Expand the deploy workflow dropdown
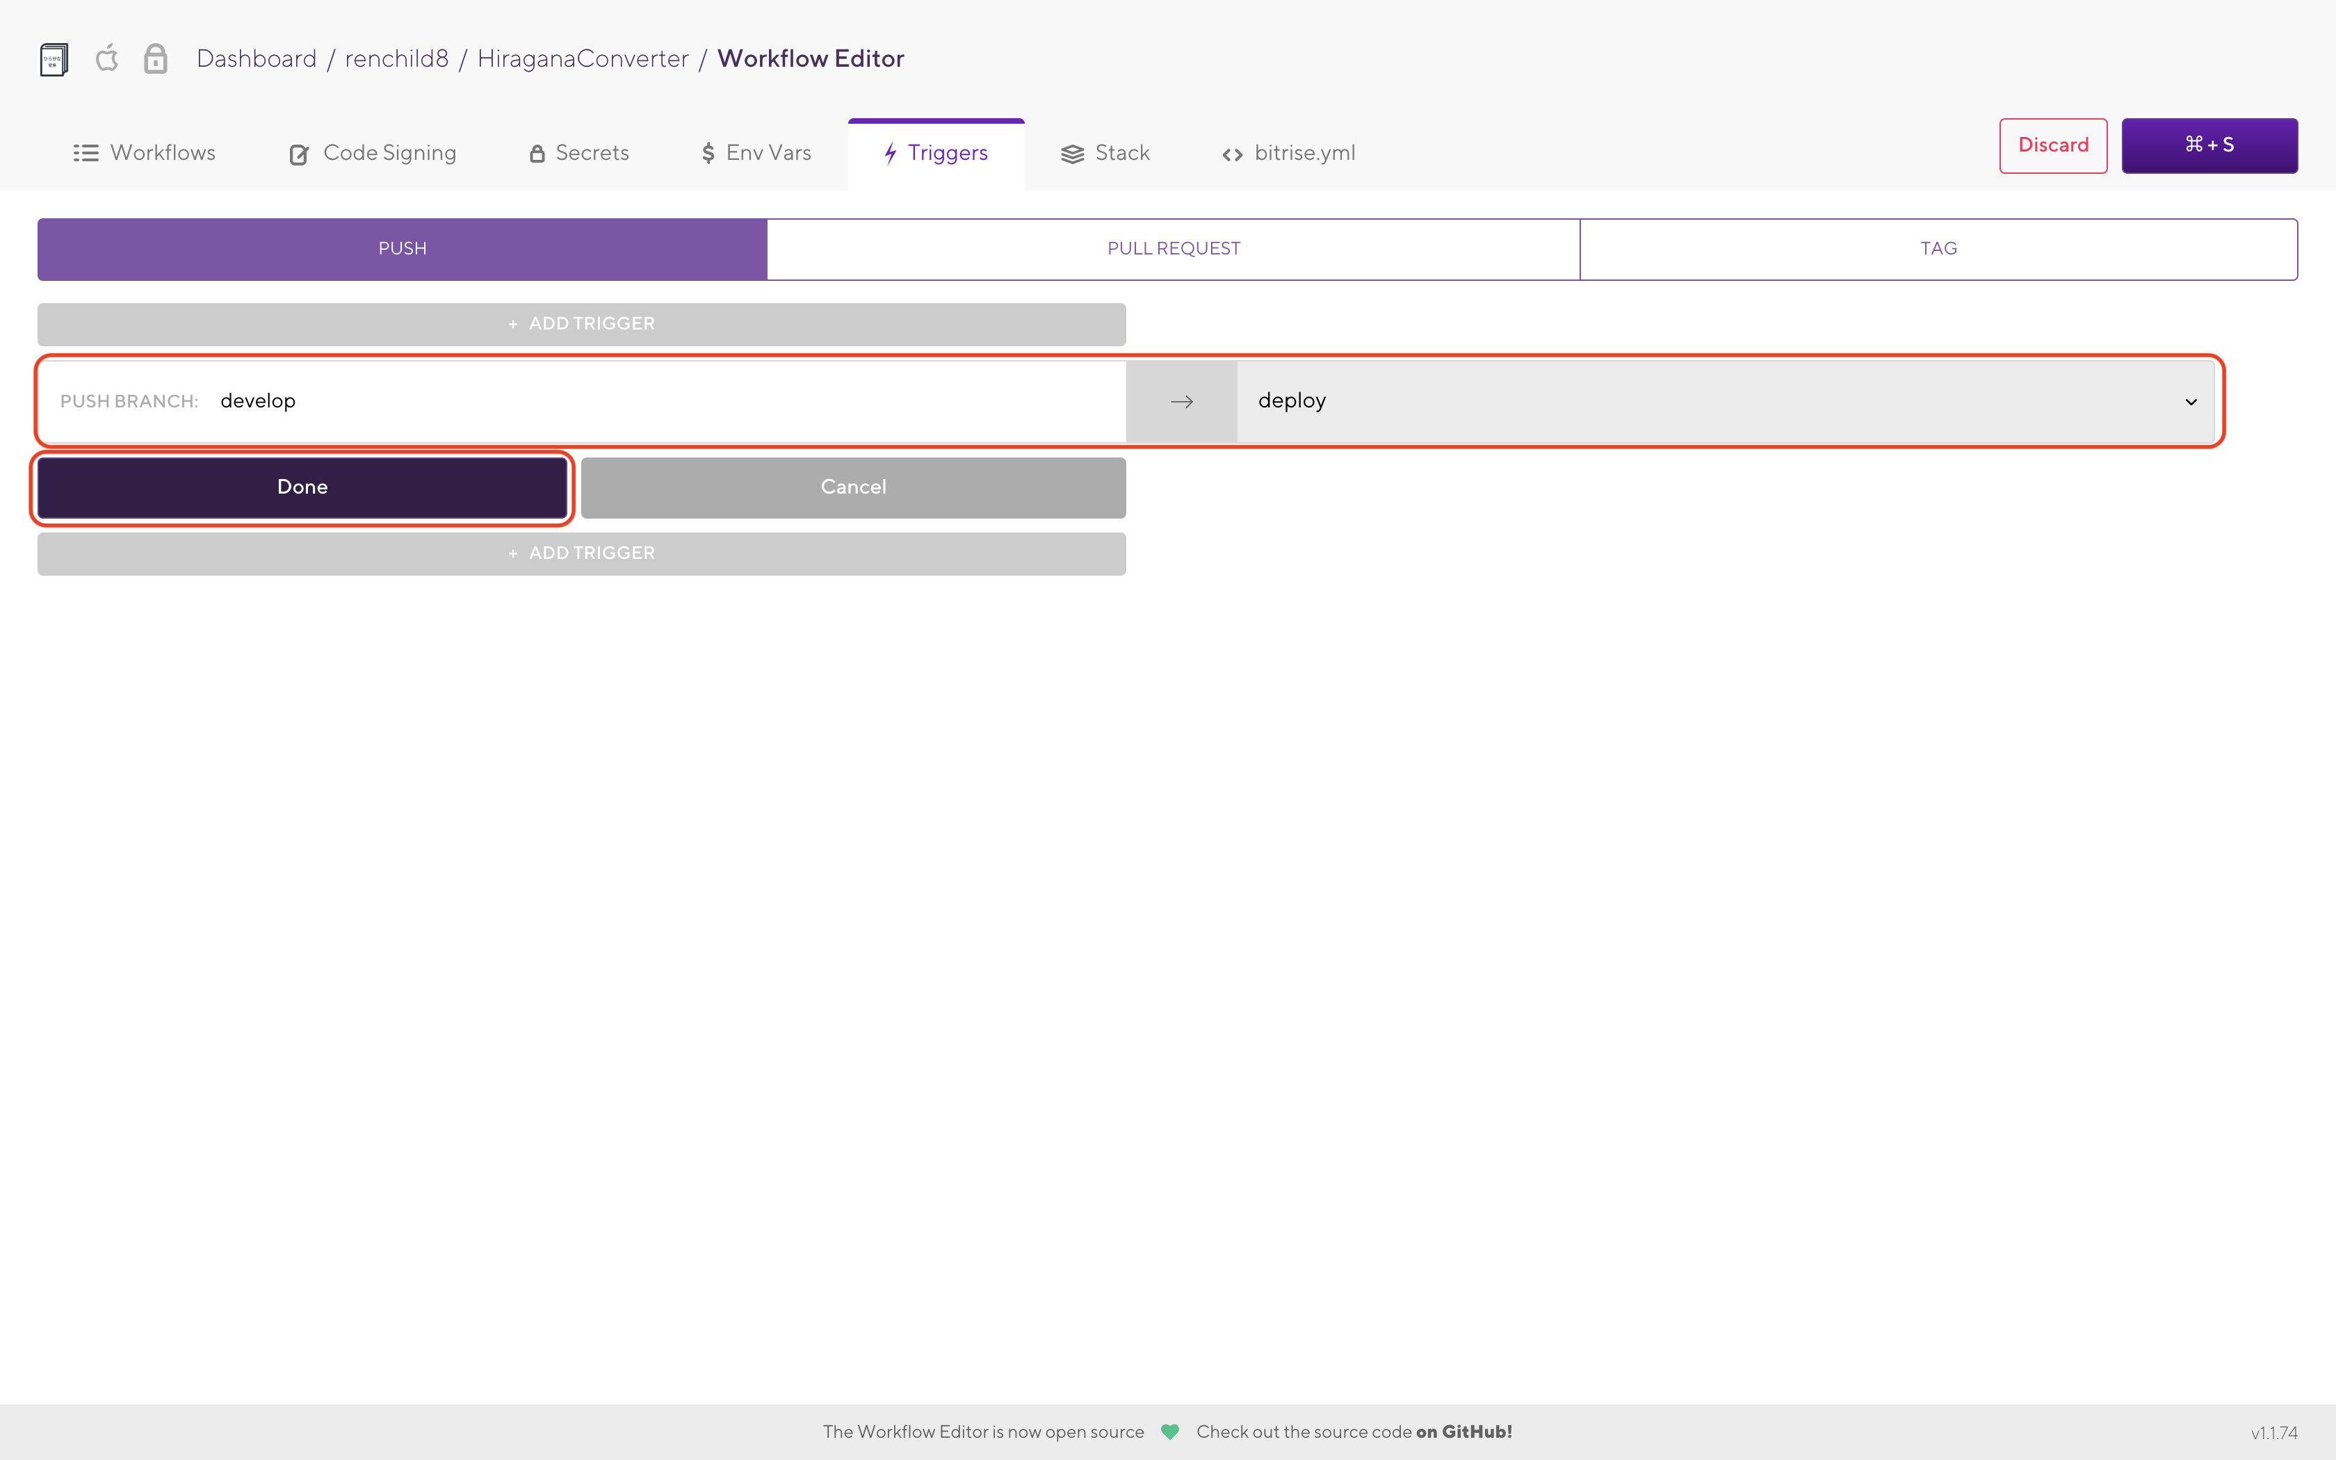The height and width of the screenshot is (1460, 2336). click(x=1725, y=402)
